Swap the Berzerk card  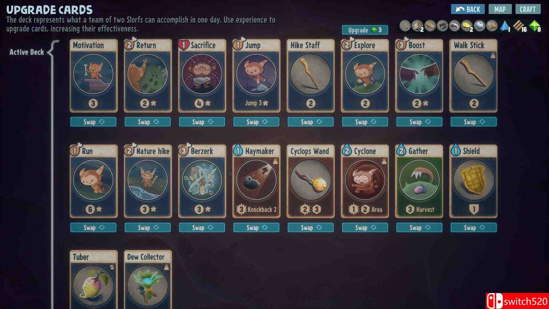[202, 228]
